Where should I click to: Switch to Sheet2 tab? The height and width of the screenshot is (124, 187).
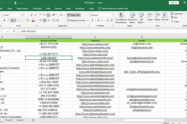click(x=9, y=120)
